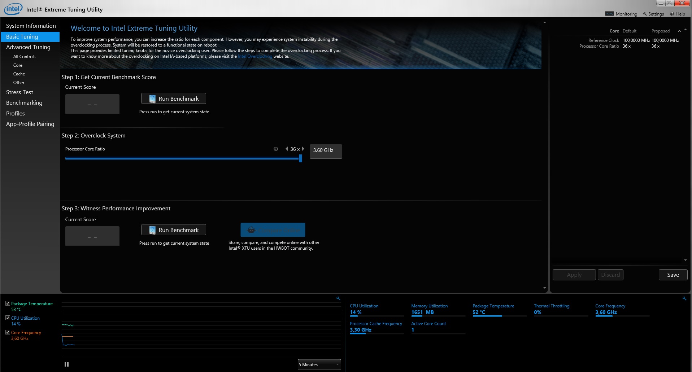The width and height of the screenshot is (692, 372).
Task: Pause the monitoring graph
Action: coord(66,364)
